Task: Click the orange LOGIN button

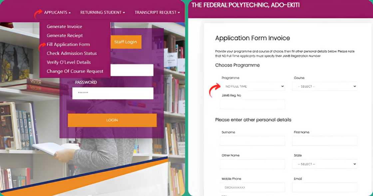Action: tap(112, 120)
